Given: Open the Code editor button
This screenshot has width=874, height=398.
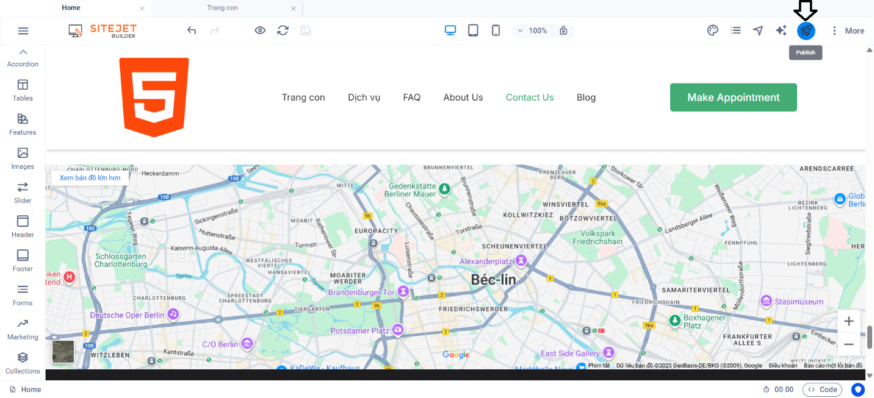Looking at the screenshot, I should tap(822, 389).
